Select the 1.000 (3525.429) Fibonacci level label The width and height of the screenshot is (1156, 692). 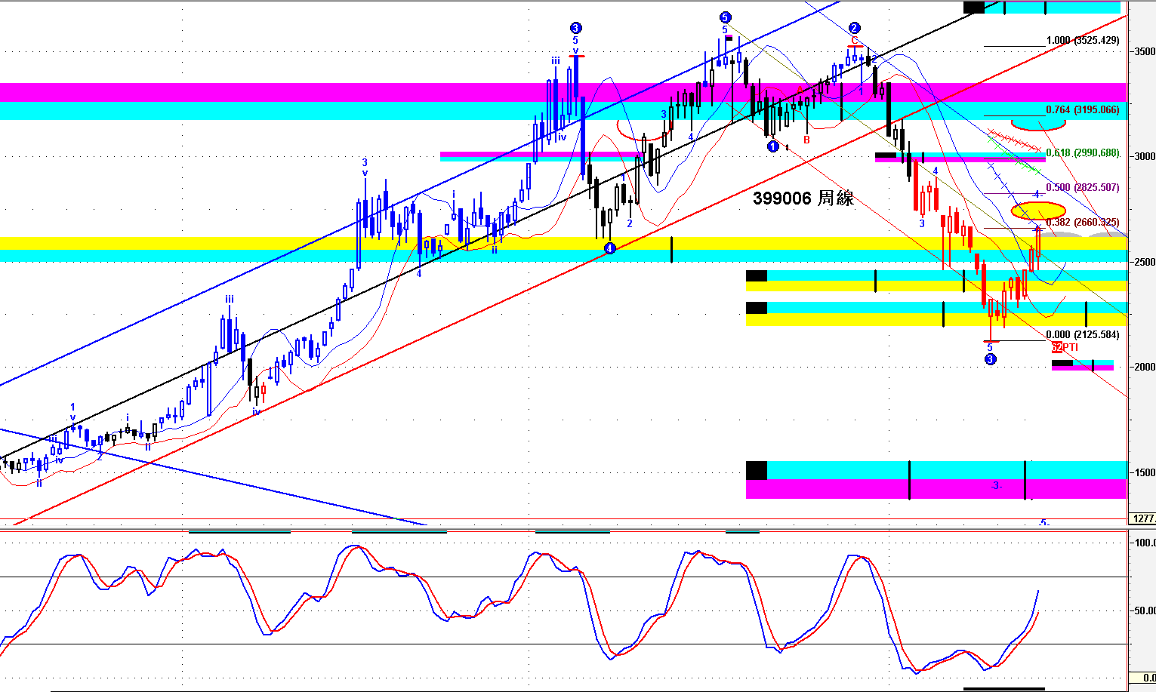(1083, 41)
